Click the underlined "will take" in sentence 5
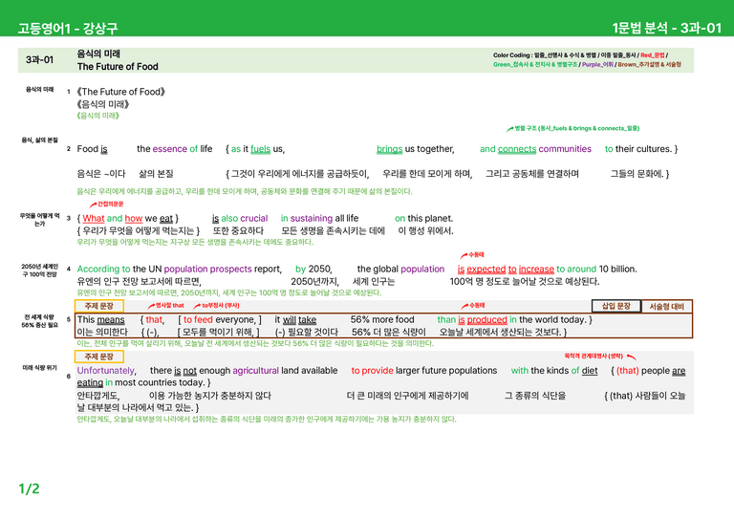The height and width of the screenshot is (519, 734). 299,319
